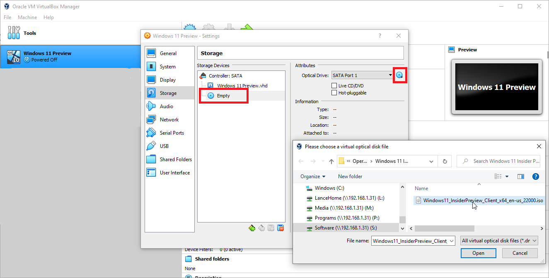Image resolution: width=549 pixels, height=278 pixels.
Task: Open User Interface settings category
Action: pyautogui.click(x=169, y=173)
